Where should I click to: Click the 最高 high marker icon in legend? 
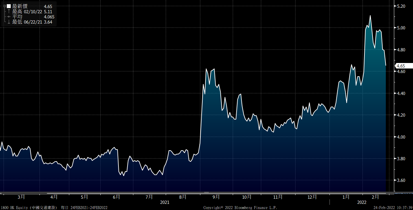(9, 11)
